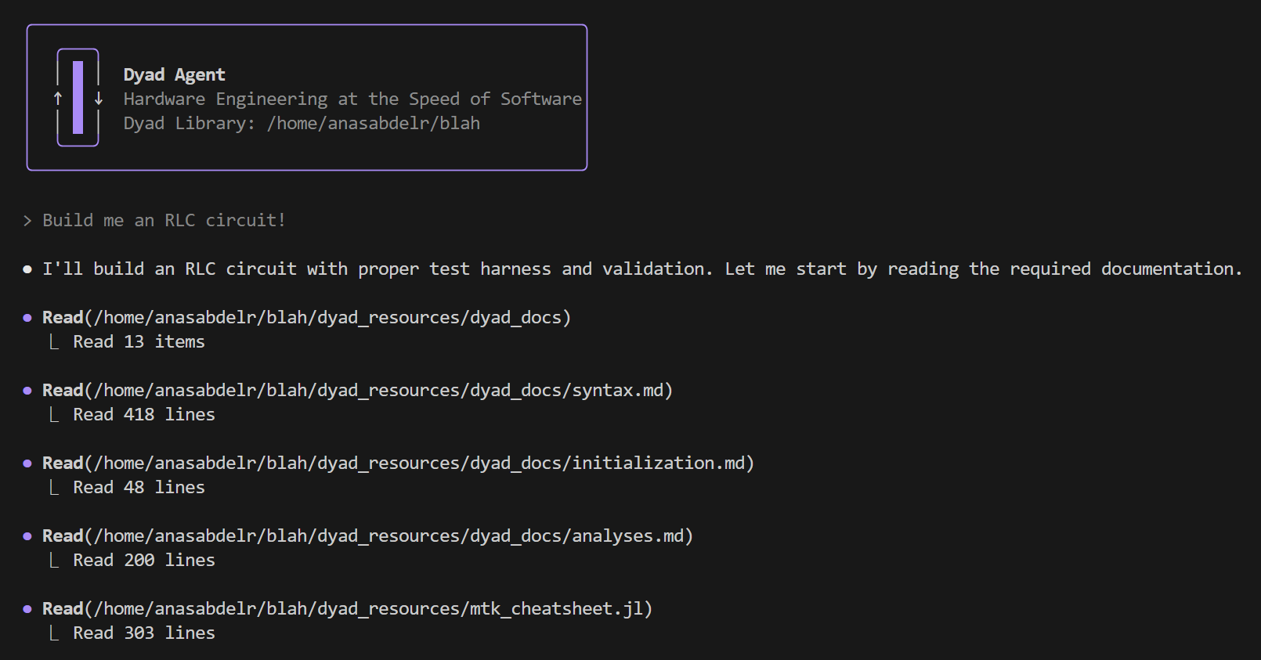Click the white bullet beside the agent reply
Image resolution: width=1261 pixels, height=660 pixels.
point(27,269)
